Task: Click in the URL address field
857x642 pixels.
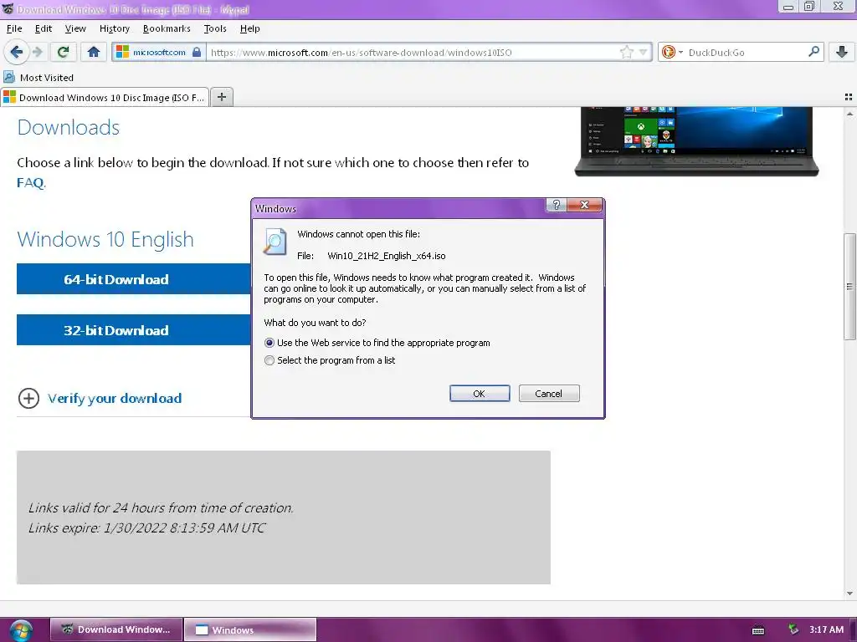Action: pyautogui.click(x=413, y=53)
